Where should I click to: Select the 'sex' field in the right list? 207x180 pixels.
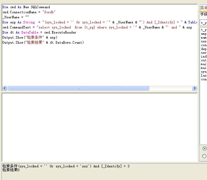coord(204,41)
